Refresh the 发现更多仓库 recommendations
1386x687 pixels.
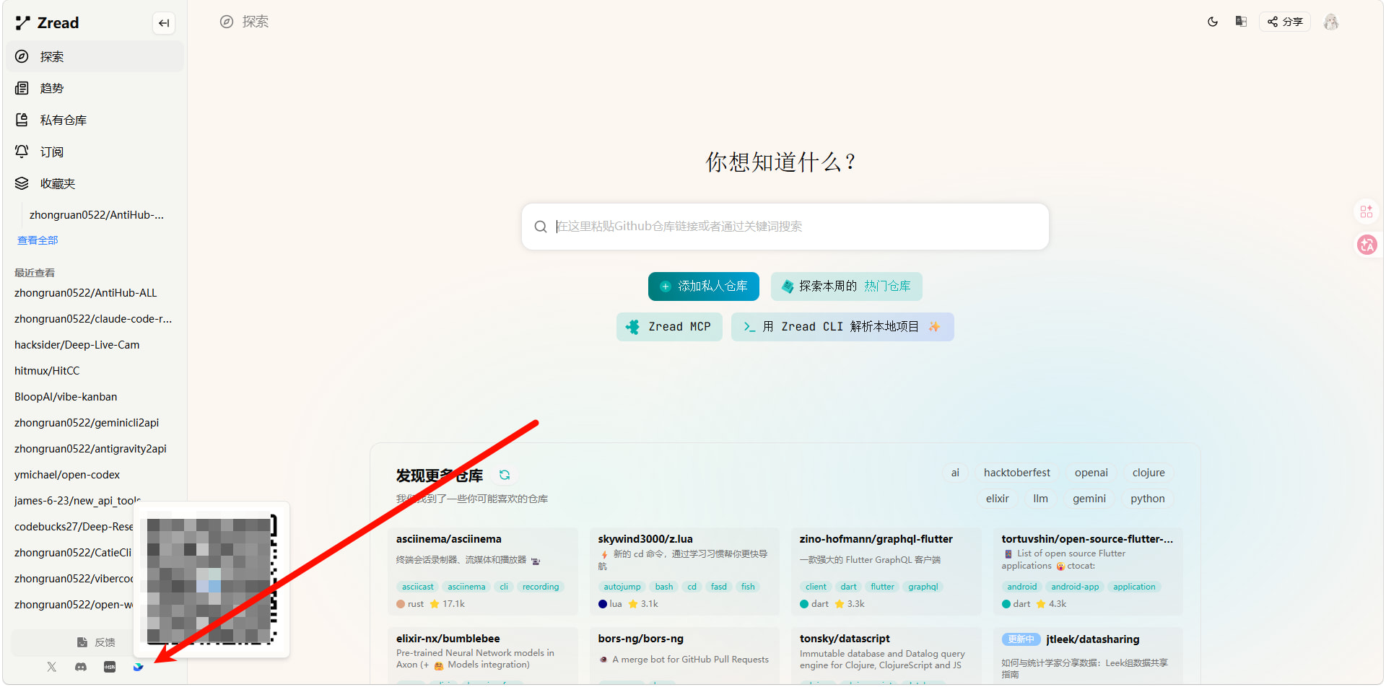click(505, 475)
